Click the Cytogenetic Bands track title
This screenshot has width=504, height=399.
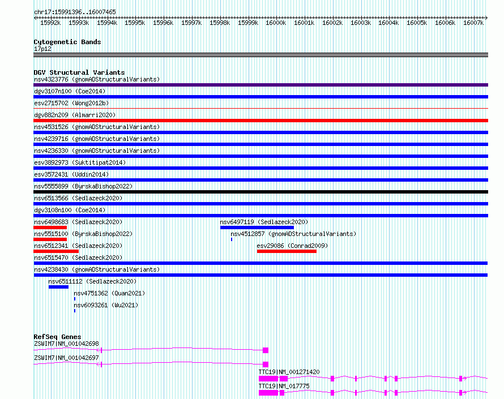pyautogui.click(x=67, y=42)
